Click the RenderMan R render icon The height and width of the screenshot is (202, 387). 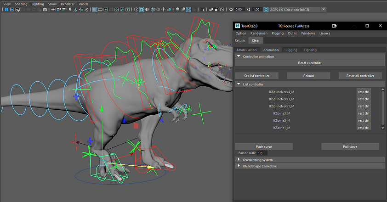6,10
